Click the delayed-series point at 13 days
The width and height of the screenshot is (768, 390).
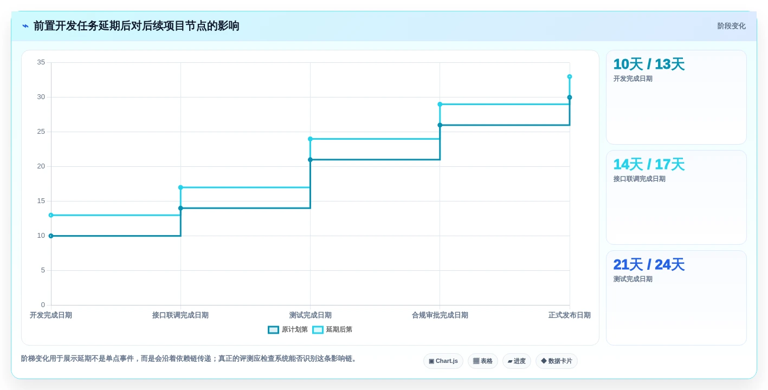click(51, 215)
